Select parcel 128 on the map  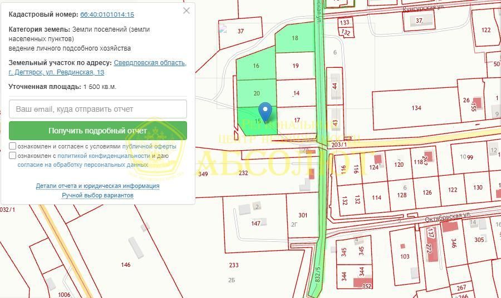pos(401,195)
